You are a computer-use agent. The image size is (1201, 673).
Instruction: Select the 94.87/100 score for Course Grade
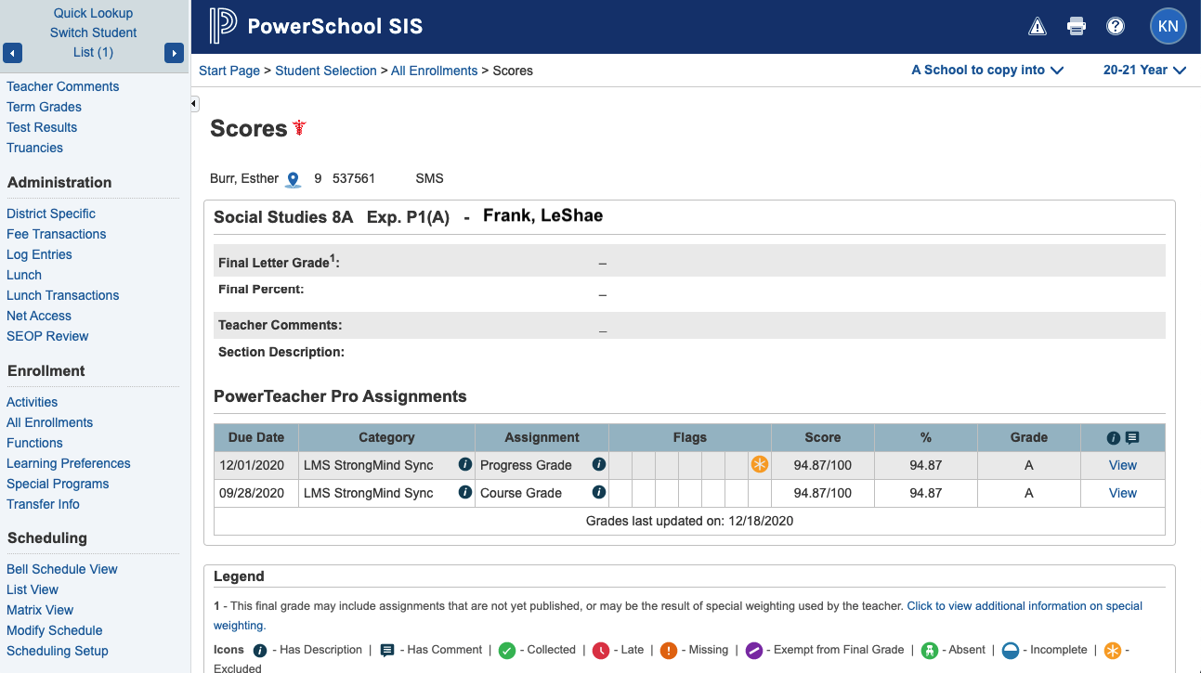[823, 493]
